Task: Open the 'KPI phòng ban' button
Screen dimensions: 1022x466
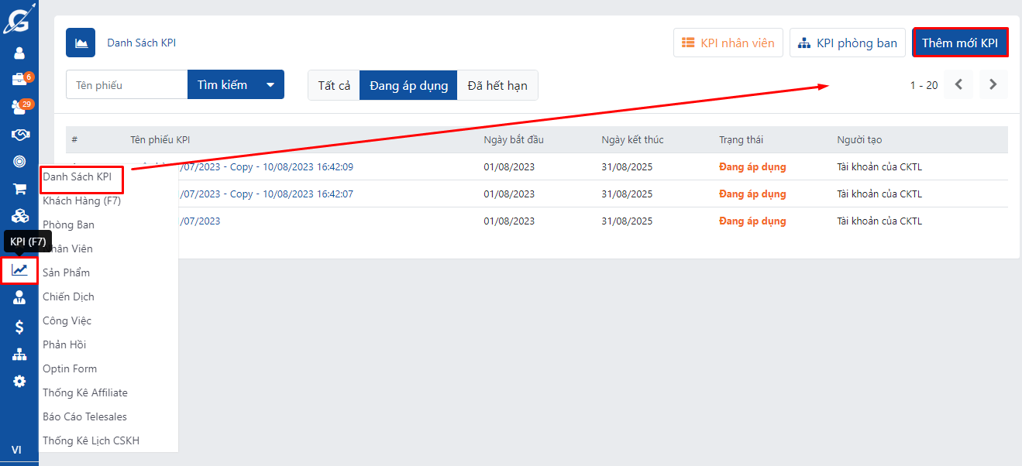Action: [x=848, y=43]
